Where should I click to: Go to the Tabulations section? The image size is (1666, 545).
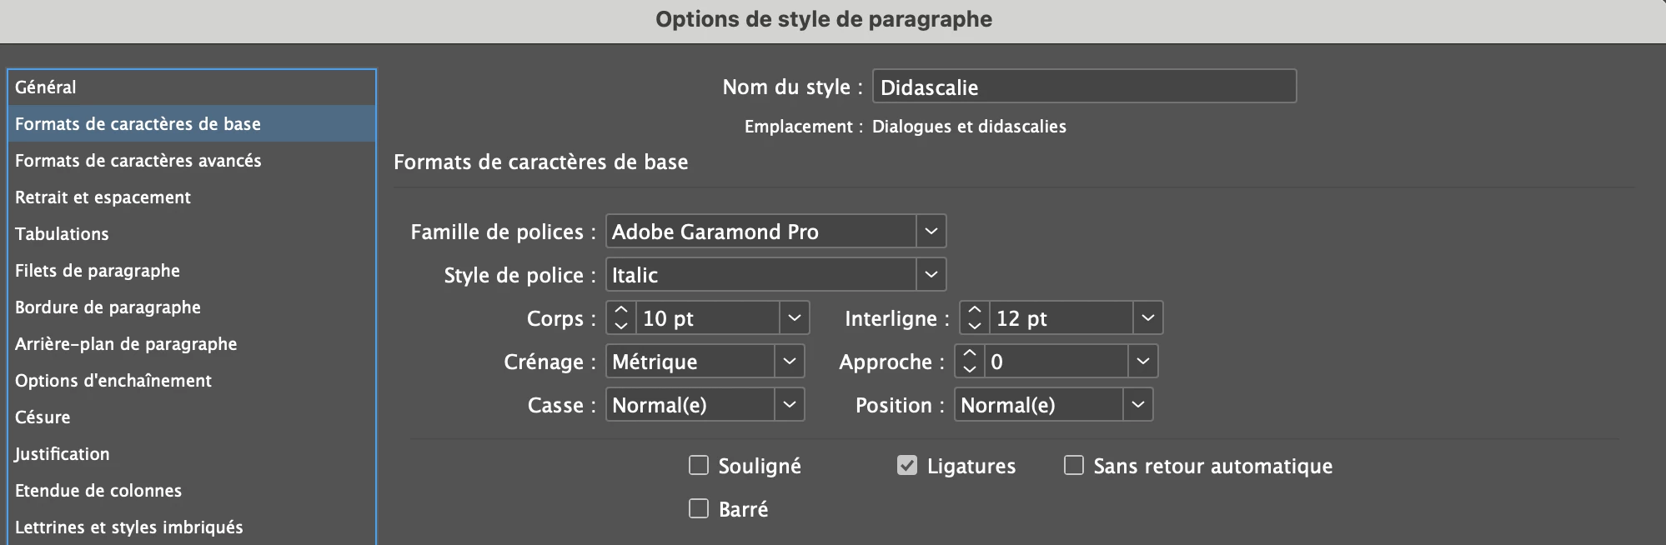point(63,234)
